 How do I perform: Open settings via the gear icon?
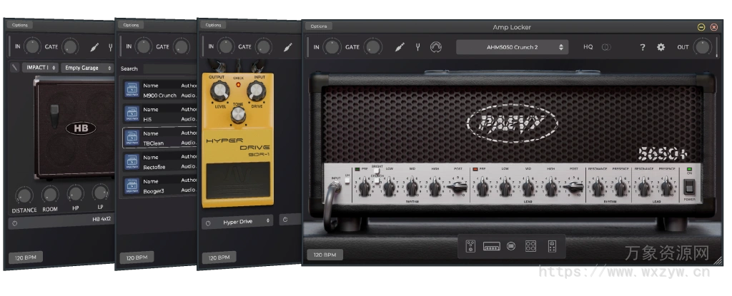pyautogui.click(x=661, y=47)
